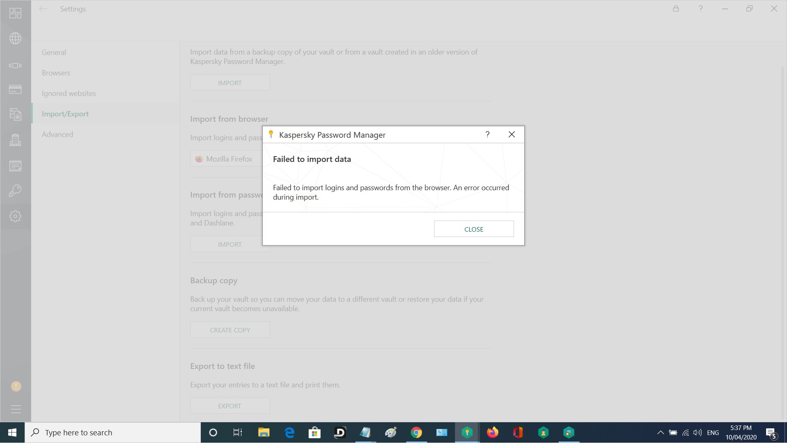Screen dimensions: 787x446
Task: Select the Browsers settings tab
Action: (56, 73)
